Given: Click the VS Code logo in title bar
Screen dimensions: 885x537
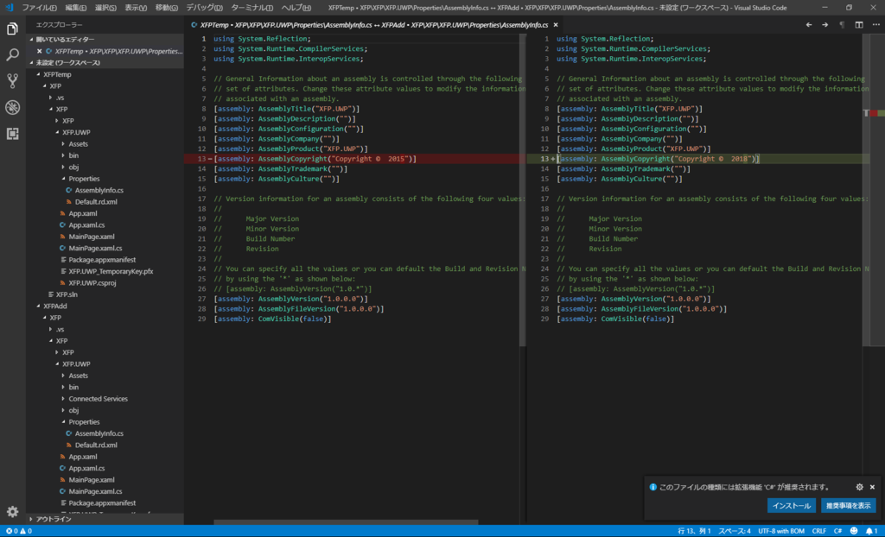Looking at the screenshot, I should (9, 7).
